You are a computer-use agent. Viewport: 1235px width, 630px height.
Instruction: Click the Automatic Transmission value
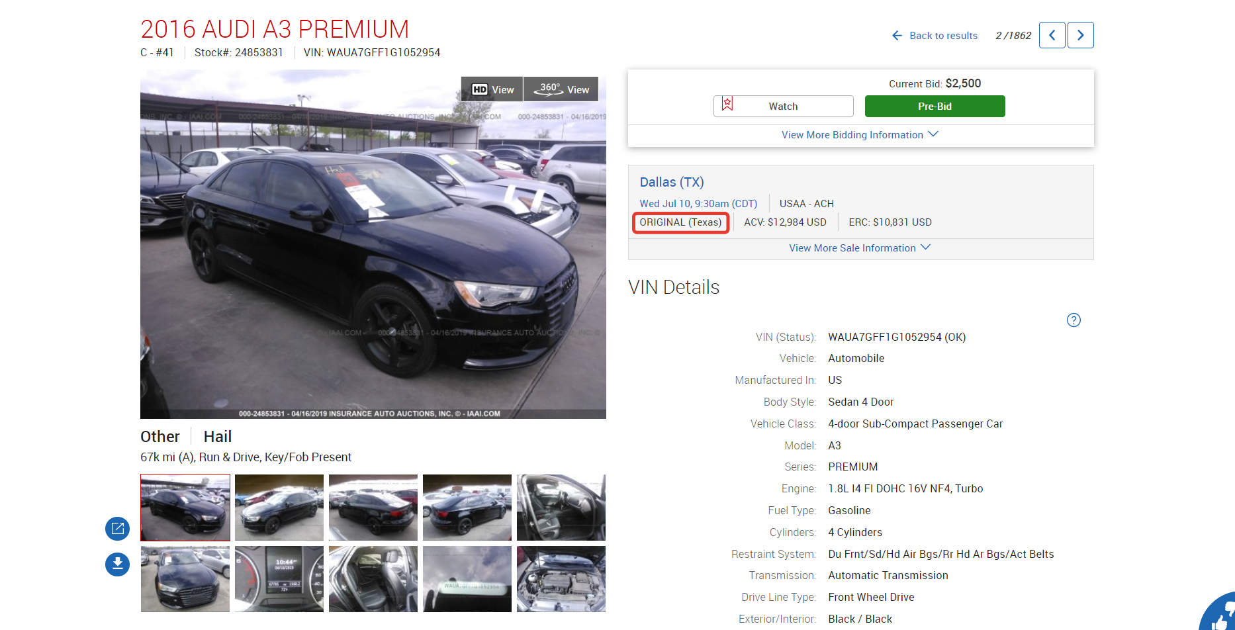[x=888, y=576]
